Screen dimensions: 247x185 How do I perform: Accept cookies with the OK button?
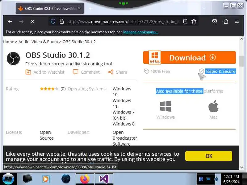click(x=209, y=156)
